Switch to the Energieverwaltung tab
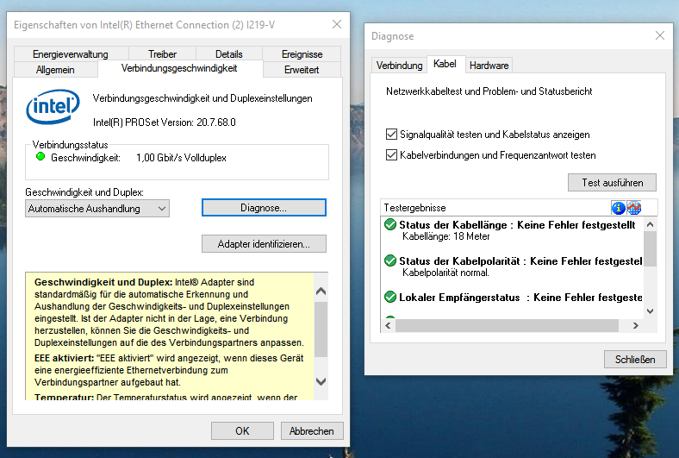The width and height of the screenshot is (679, 458). (71, 54)
